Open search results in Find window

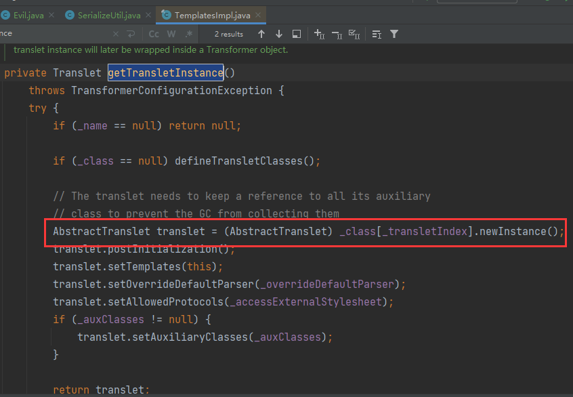click(x=297, y=34)
